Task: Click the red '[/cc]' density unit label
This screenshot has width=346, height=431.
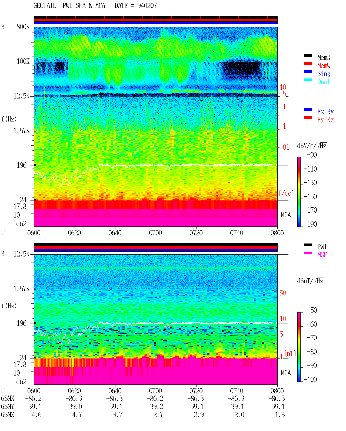Action: pyautogui.click(x=286, y=193)
